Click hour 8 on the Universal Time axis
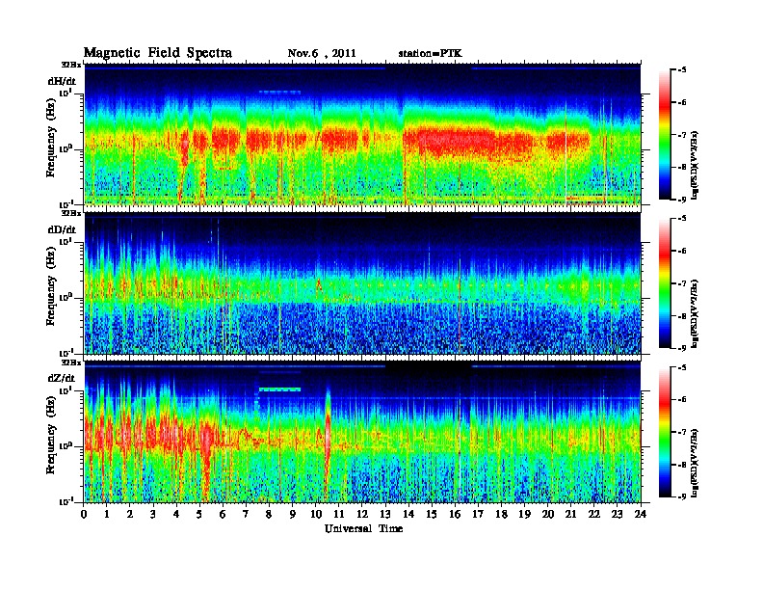This screenshot has width=763, height=590. [x=269, y=515]
